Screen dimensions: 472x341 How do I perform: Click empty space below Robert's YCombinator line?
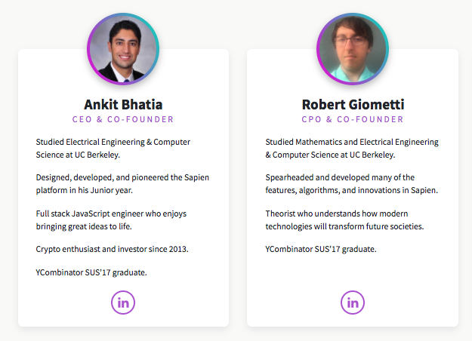pos(353,272)
